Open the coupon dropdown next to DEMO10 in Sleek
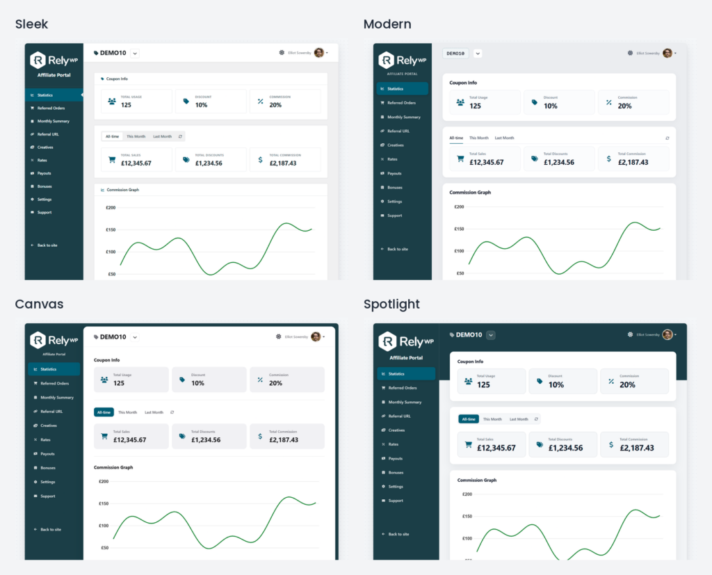The image size is (712, 575). [x=135, y=53]
